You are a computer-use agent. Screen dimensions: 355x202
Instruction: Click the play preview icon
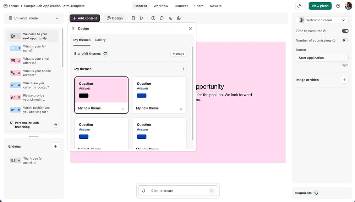tap(142, 18)
